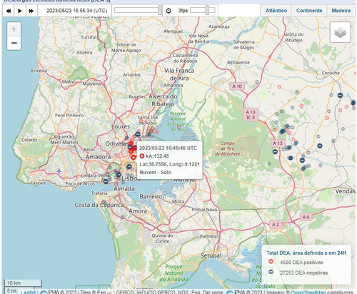The width and height of the screenshot is (357, 294).
Task: Zoom out the map with minus
Action: [14, 43]
